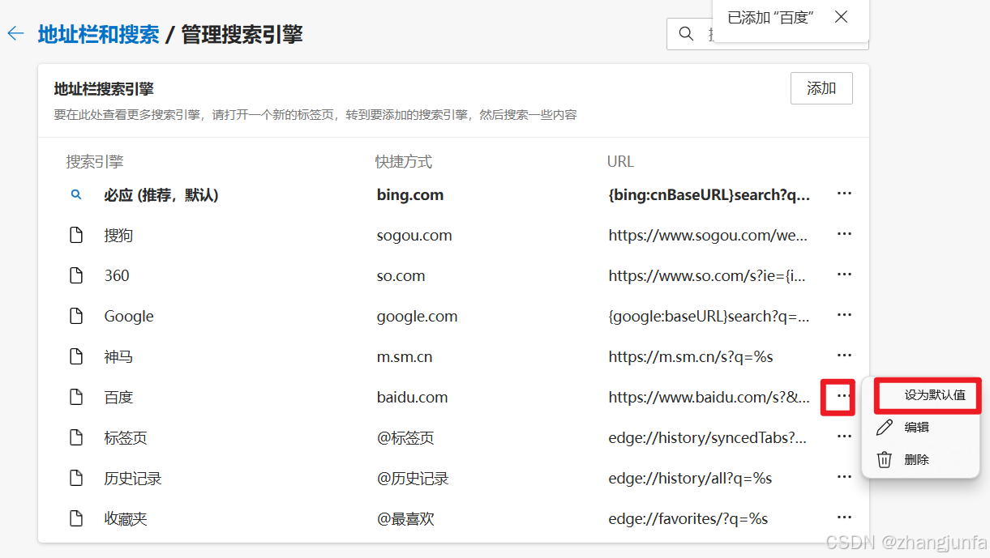The width and height of the screenshot is (990, 558).
Task: Click the 360 engine name
Action: click(x=117, y=276)
